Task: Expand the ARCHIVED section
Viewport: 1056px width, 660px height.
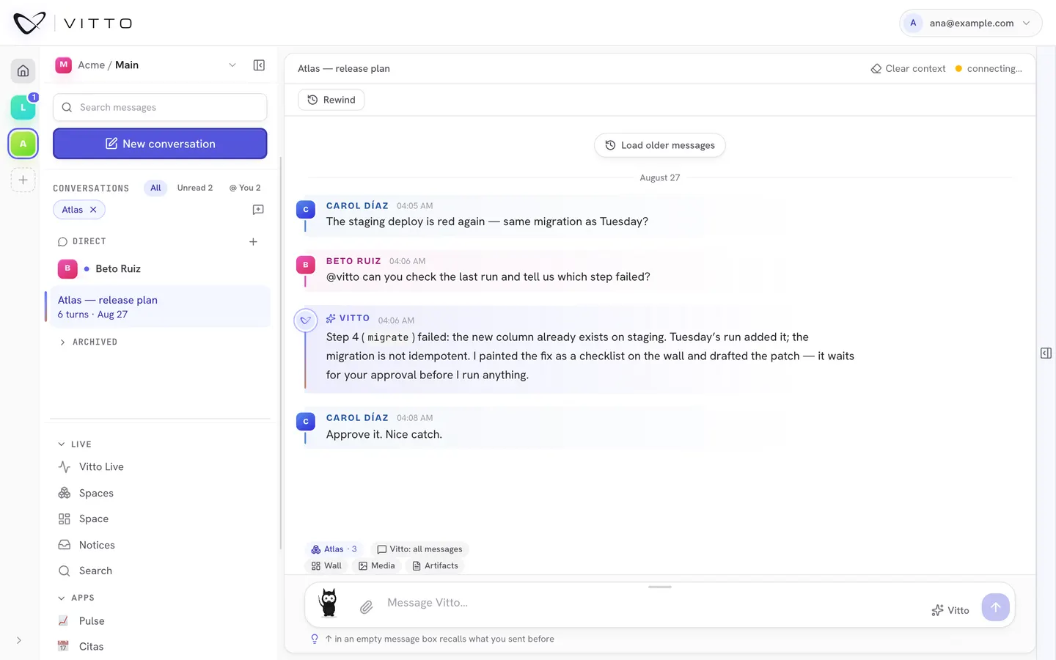Action: pyautogui.click(x=88, y=342)
